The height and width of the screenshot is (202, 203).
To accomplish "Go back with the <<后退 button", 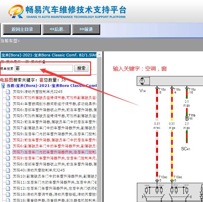I will 56,30.
